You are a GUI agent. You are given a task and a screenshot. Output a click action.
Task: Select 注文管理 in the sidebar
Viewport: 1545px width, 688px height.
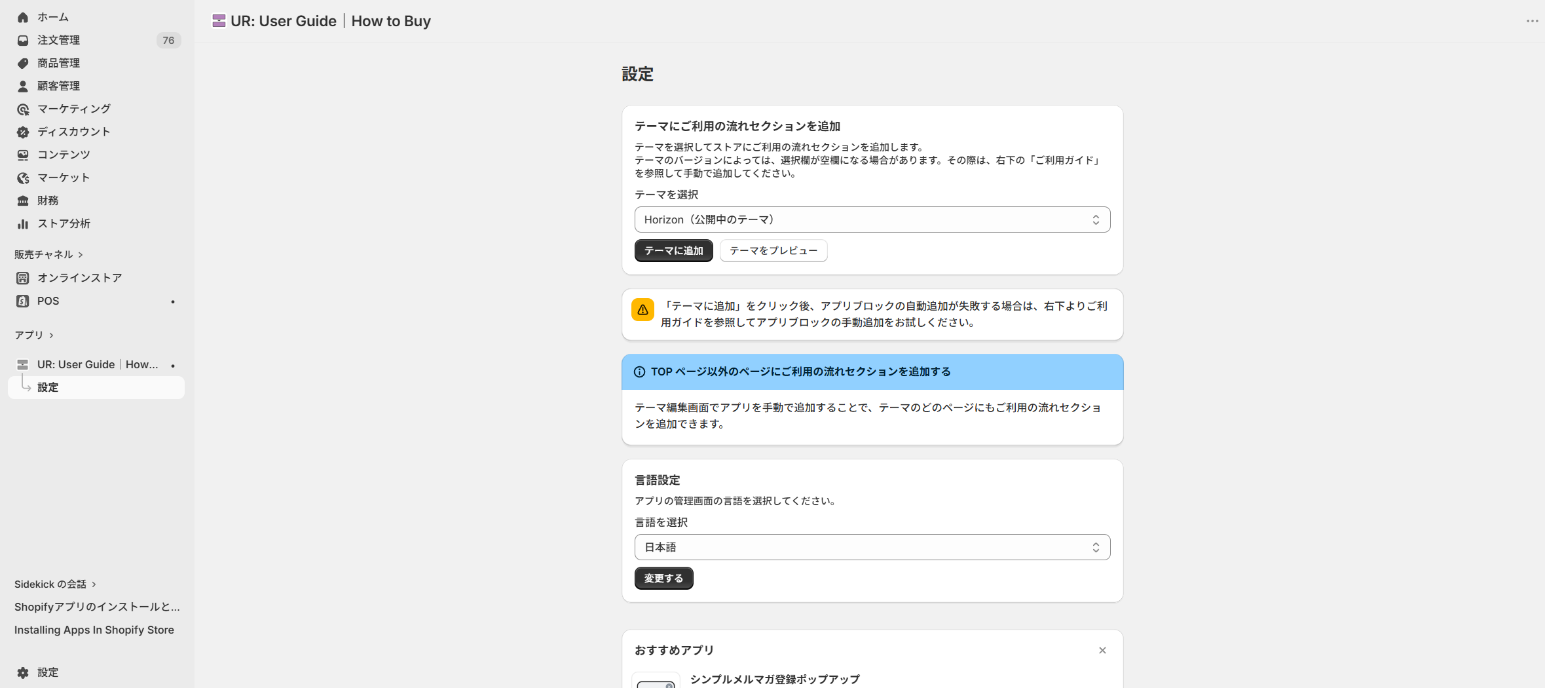pos(59,40)
